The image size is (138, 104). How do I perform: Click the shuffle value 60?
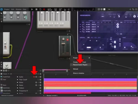pos(65,10)
